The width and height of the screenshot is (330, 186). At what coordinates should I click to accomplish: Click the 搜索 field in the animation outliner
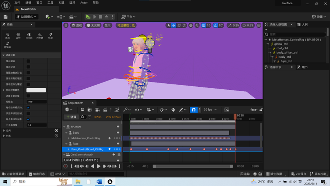tap(296, 34)
